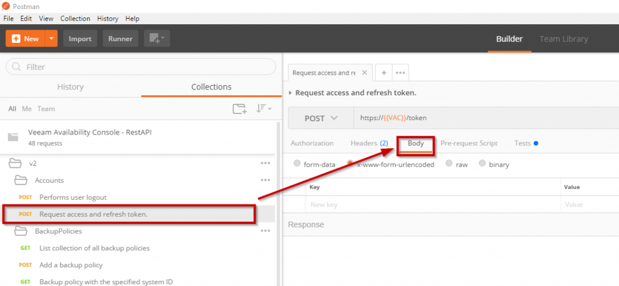Click the Veeam collection folder icon
The image size is (619, 286).
coord(13,137)
